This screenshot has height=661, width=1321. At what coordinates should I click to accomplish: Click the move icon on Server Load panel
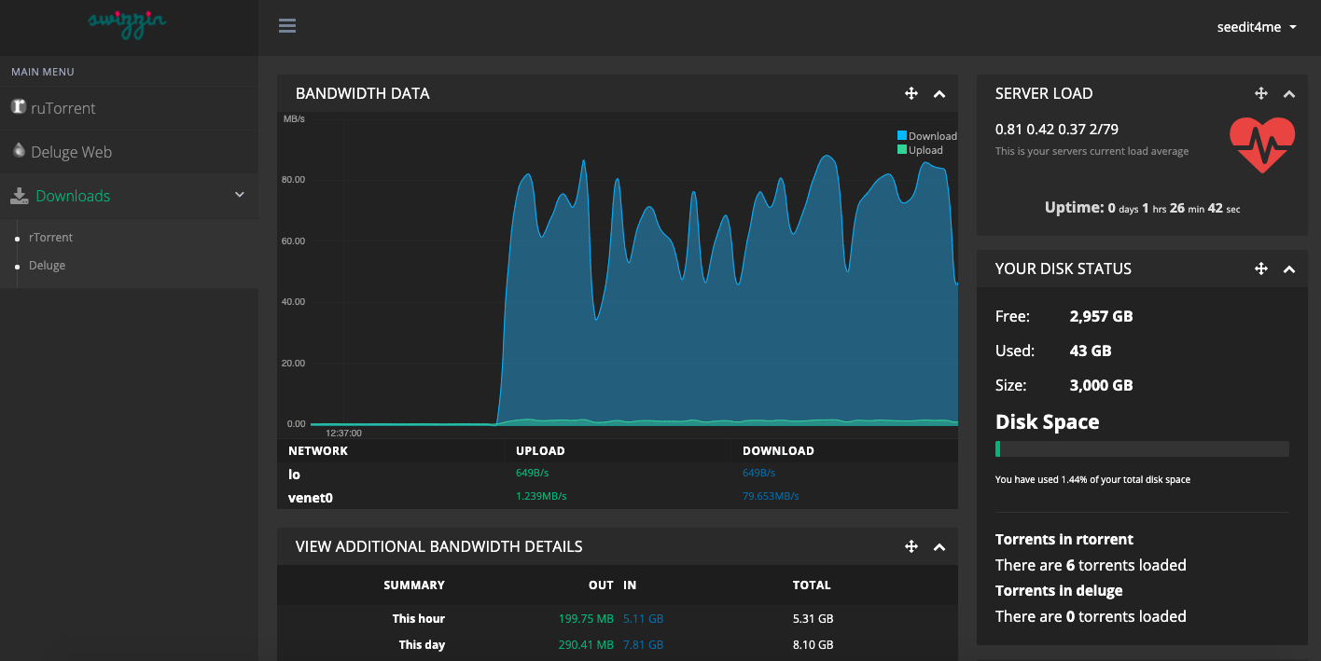point(1260,93)
